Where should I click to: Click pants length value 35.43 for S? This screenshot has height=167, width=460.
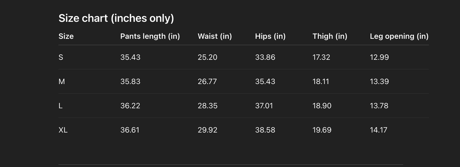[x=130, y=57]
